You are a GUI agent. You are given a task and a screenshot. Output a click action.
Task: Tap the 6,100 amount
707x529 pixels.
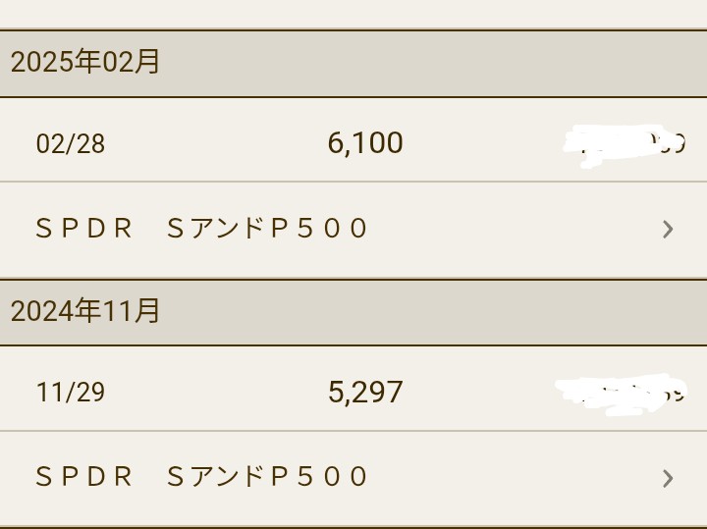coord(365,143)
